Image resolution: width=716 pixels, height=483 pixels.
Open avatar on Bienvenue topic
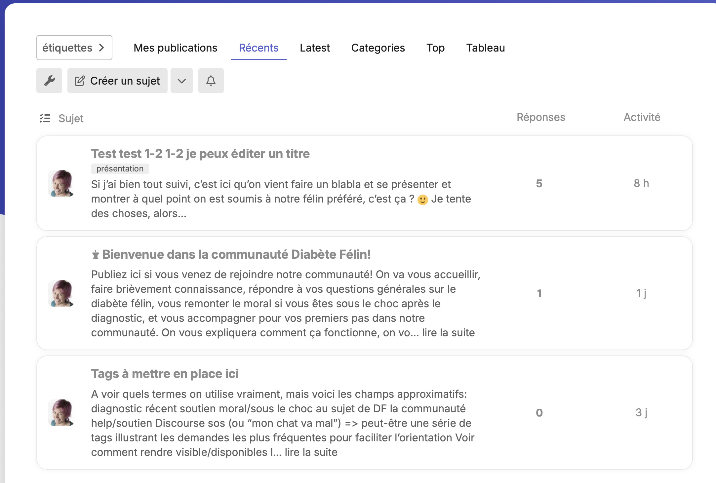click(61, 293)
